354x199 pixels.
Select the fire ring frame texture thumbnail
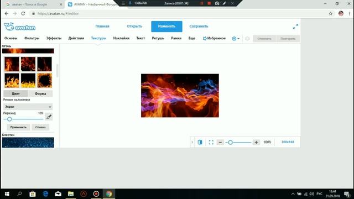point(44,81)
